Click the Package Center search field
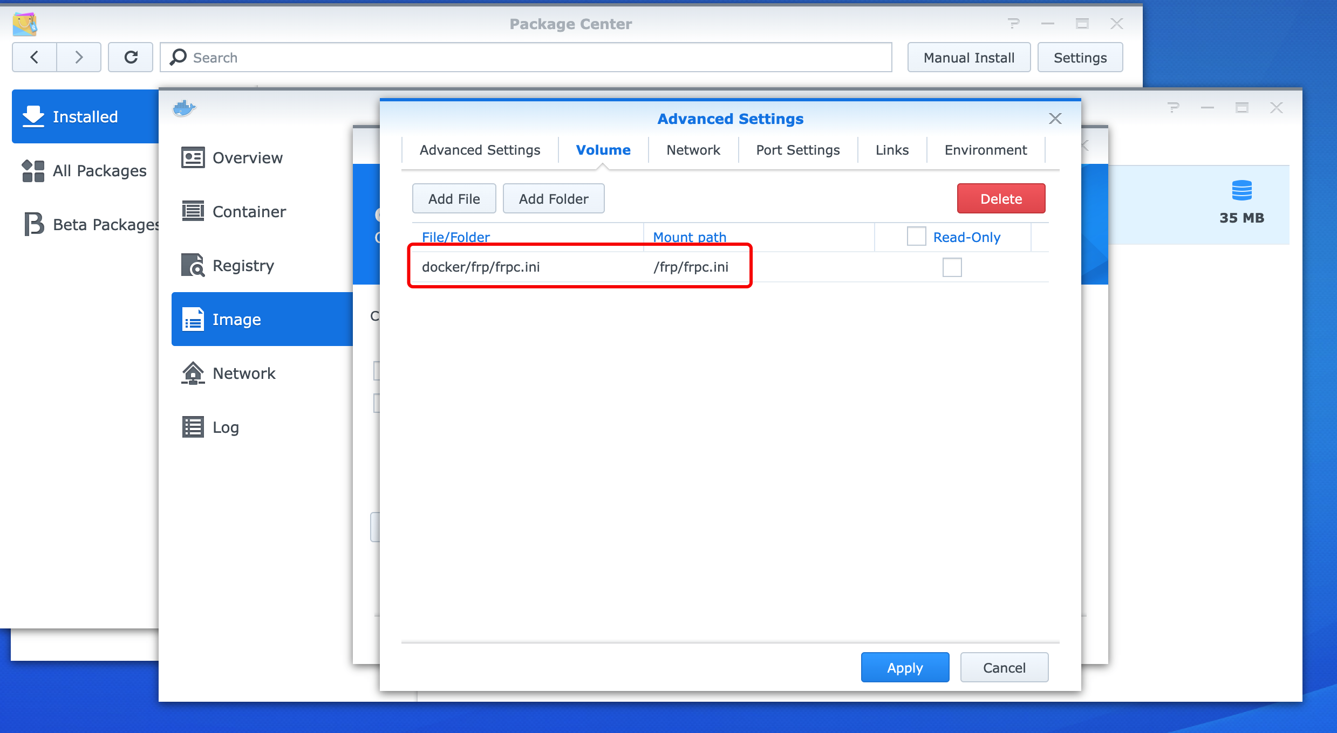This screenshot has height=733, width=1337. click(x=526, y=57)
